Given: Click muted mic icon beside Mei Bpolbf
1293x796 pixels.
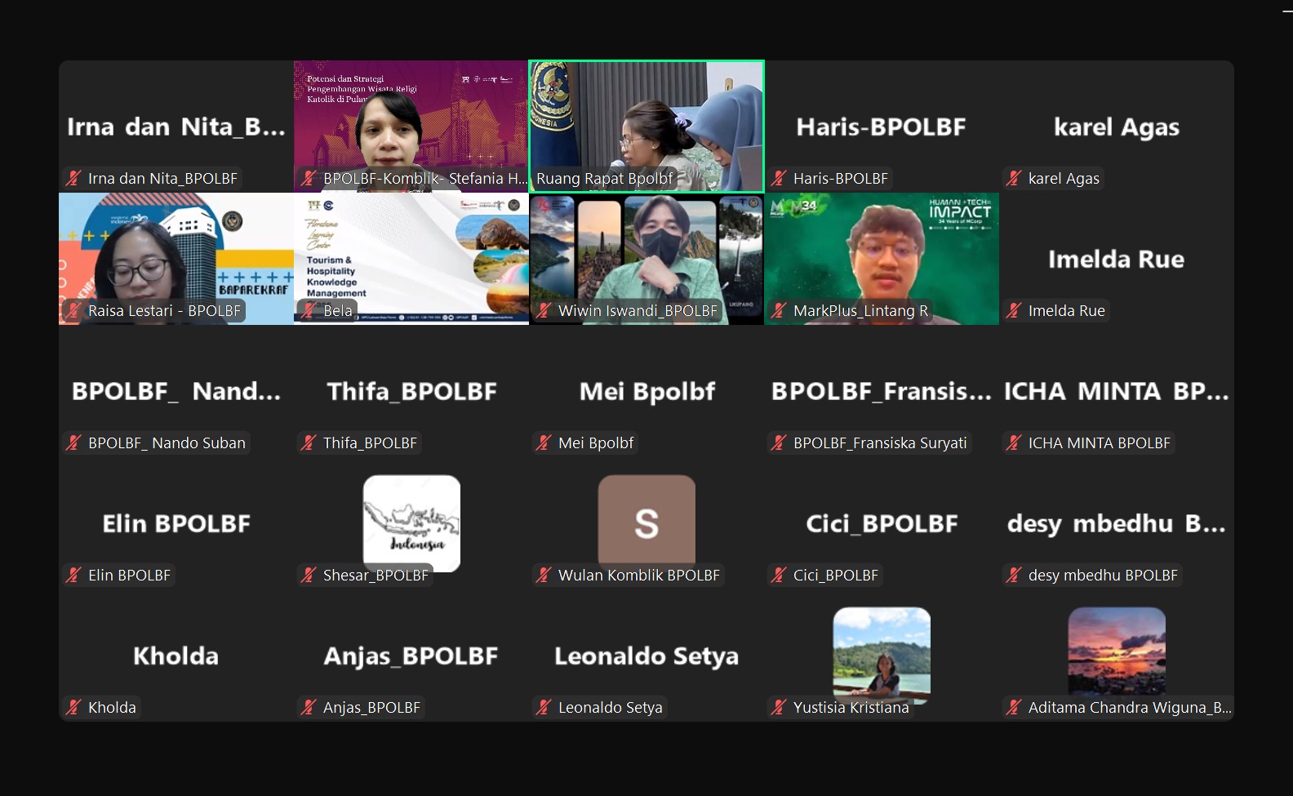Looking at the screenshot, I should pos(544,442).
